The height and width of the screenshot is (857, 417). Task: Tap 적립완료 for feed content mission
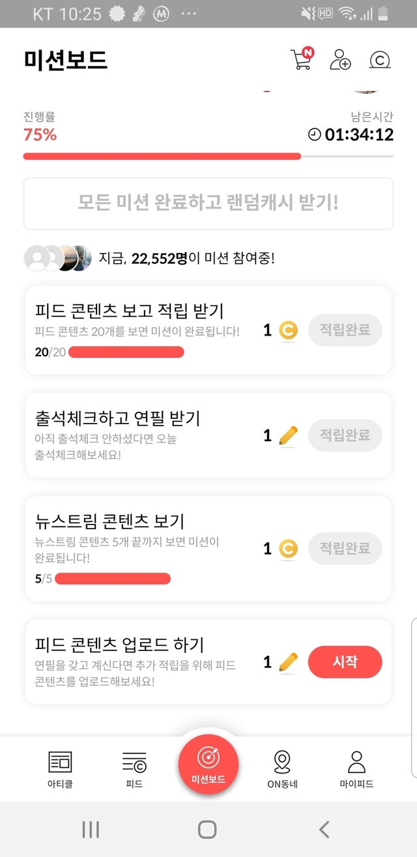tap(345, 330)
